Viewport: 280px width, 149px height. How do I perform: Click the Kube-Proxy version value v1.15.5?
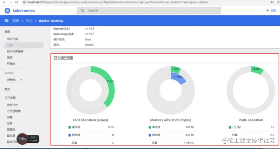click(89, 34)
